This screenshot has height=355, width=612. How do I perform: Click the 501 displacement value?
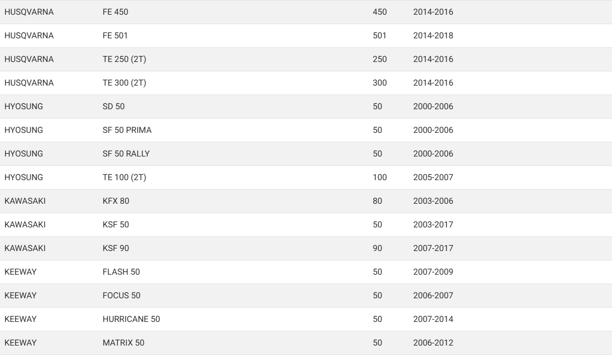379,36
